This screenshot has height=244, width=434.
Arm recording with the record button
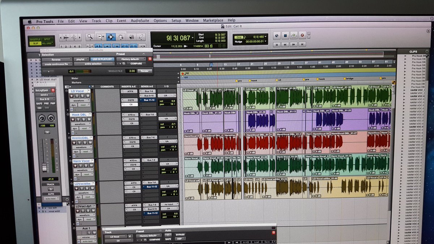[302, 36]
